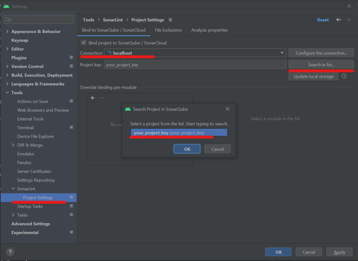
Task: Select External Tools
Action: click(x=30, y=119)
